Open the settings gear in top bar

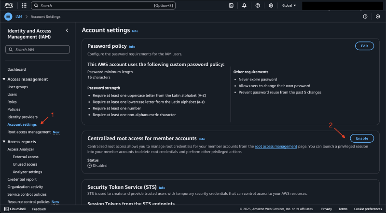point(271,5)
